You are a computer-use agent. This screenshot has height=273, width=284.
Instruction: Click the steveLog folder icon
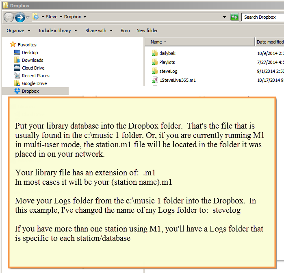click(154, 71)
